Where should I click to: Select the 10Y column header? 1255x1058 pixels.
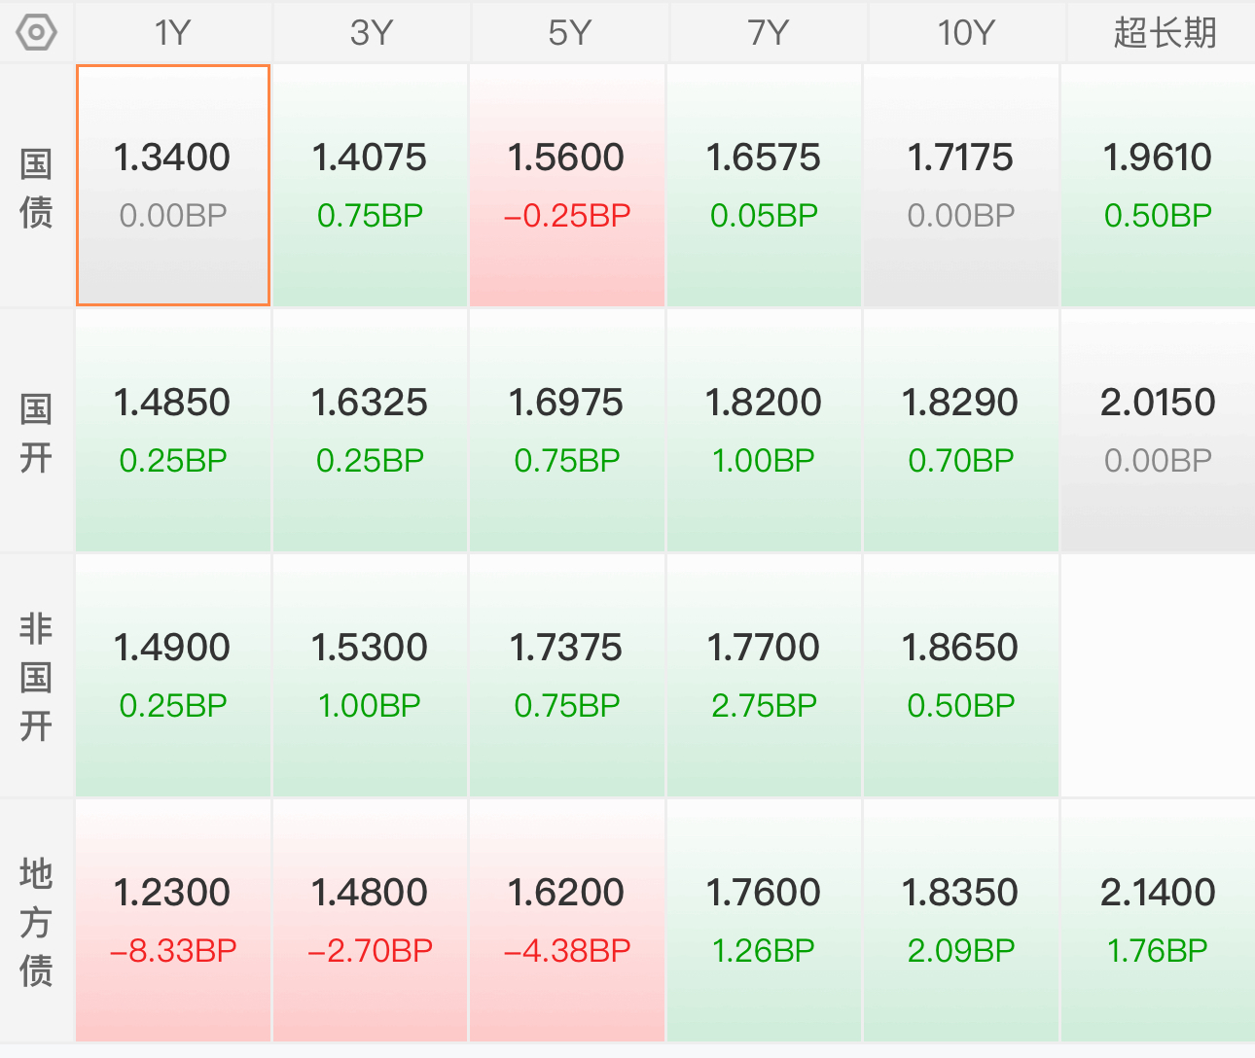click(965, 32)
